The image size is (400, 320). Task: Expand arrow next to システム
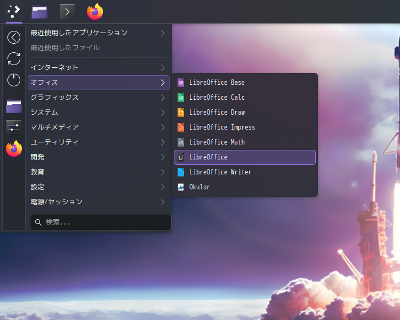[163, 113]
